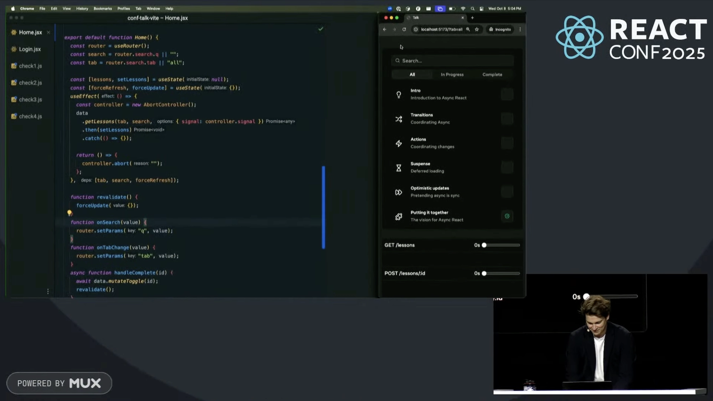Reload the localhost browser page
The image size is (713, 401).
click(404, 30)
